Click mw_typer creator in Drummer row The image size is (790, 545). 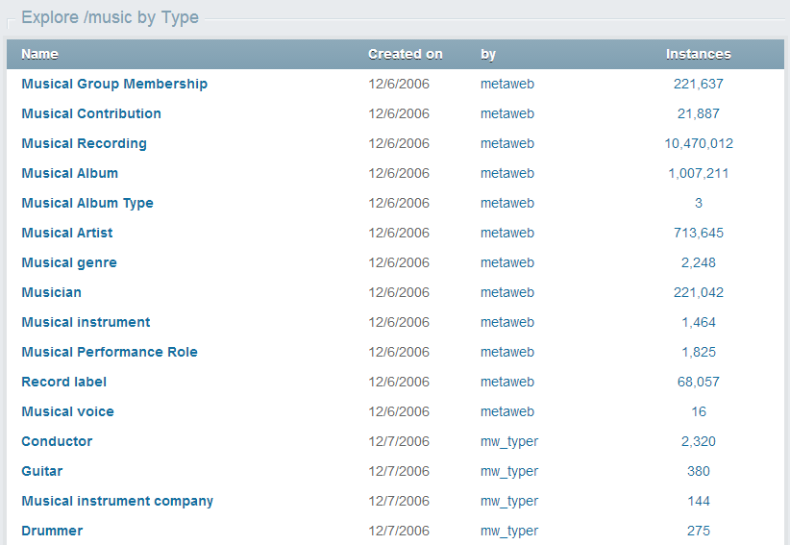(x=509, y=531)
